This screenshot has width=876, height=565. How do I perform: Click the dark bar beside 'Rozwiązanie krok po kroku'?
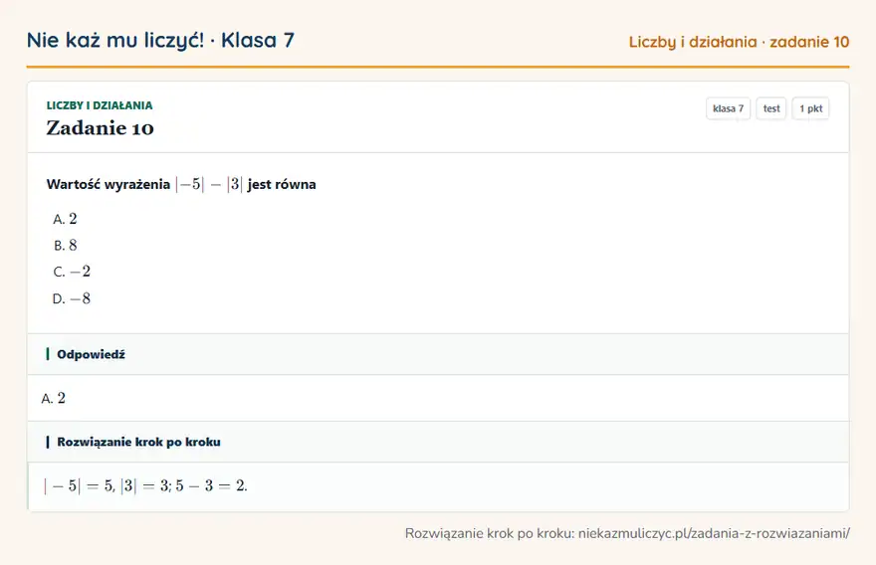[x=48, y=442]
